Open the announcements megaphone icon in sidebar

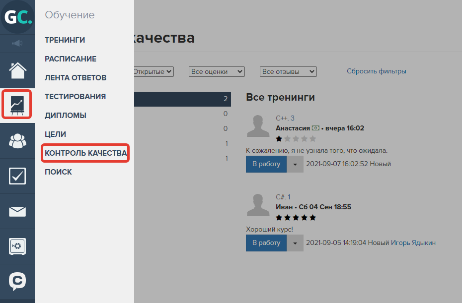coord(17,43)
